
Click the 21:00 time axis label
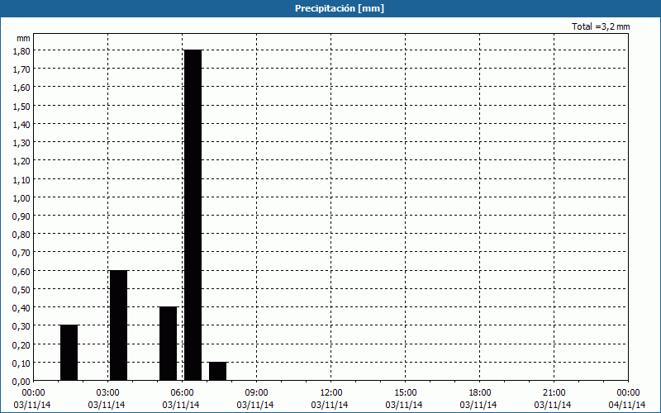pos(554,393)
